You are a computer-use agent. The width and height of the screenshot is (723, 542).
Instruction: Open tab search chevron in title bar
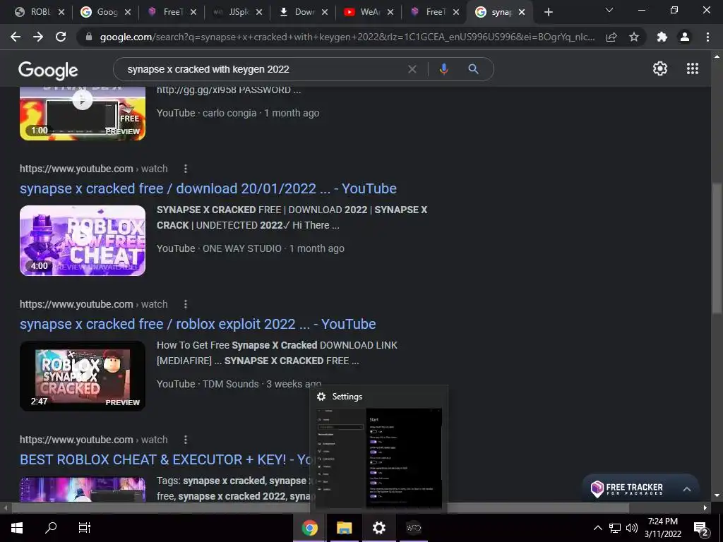pyautogui.click(x=609, y=10)
